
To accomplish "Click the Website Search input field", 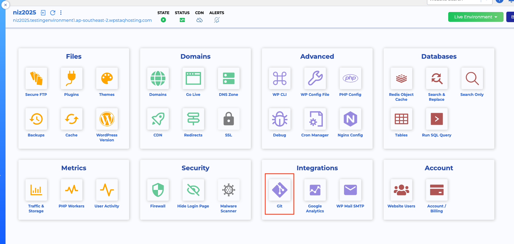I will point(454,2).
